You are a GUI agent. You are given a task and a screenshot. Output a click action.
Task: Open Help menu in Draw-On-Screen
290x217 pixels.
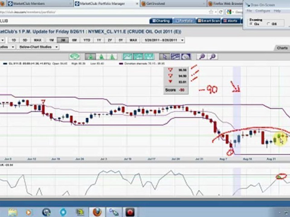(277, 11)
